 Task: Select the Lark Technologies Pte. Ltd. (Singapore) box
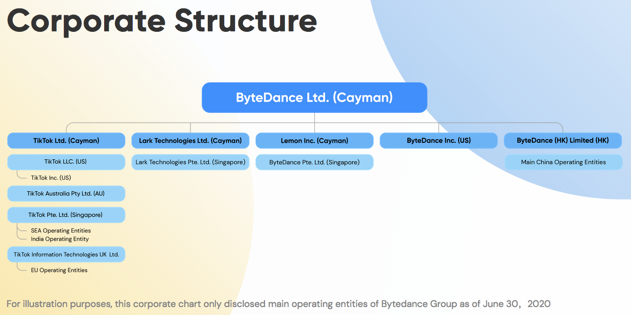click(x=190, y=162)
